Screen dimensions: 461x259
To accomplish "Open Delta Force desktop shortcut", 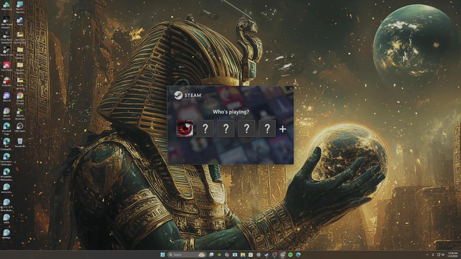I will 6,6.
